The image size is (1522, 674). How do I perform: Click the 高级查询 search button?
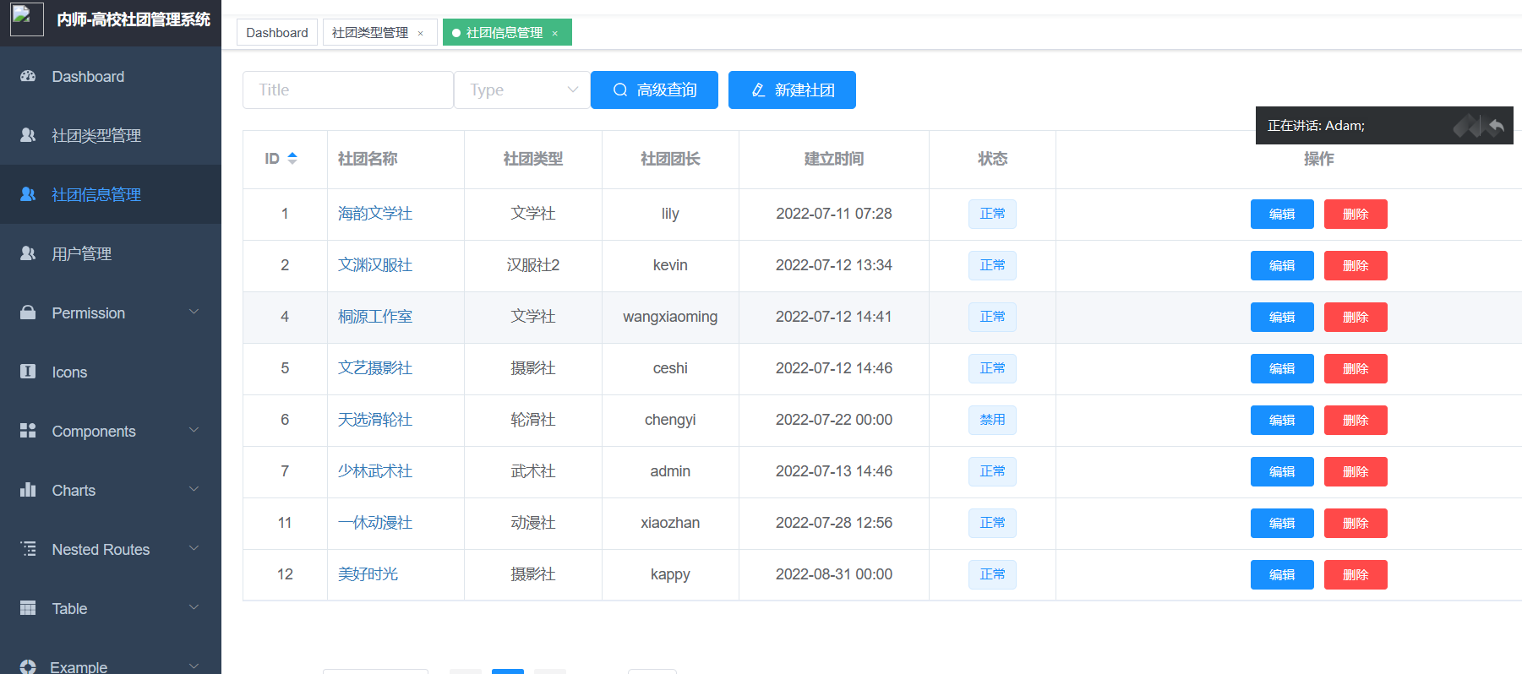pos(654,90)
